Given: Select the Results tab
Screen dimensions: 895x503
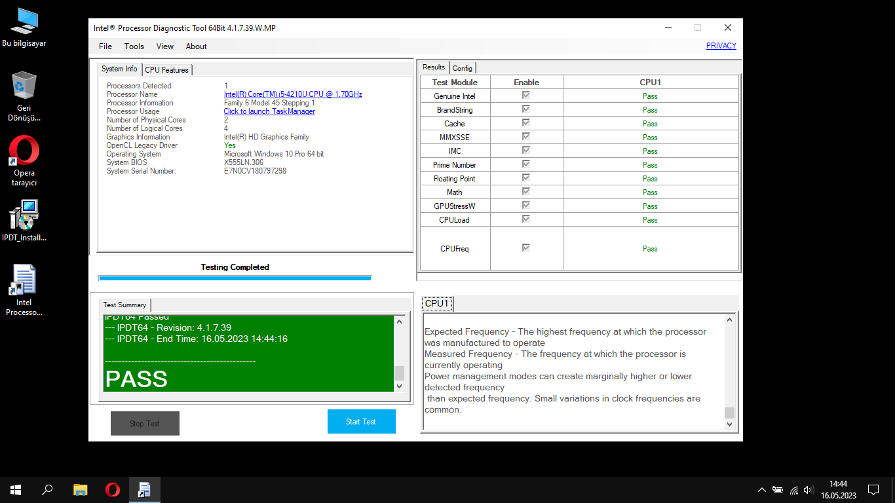Looking at the screenshot, I should [434, 67].
